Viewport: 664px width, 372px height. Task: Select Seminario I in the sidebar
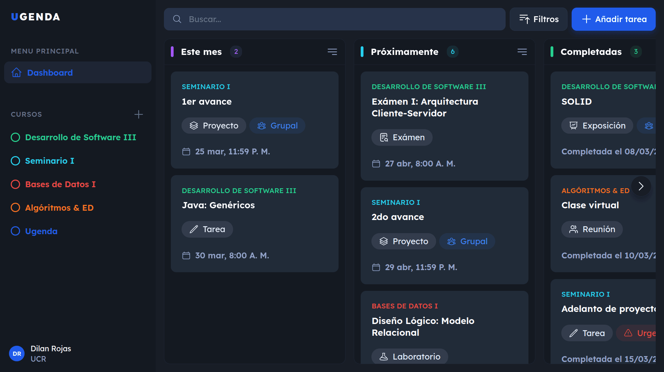(x=49, y=161)
